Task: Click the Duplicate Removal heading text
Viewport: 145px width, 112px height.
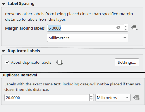Action: click(x=19, y=75)
